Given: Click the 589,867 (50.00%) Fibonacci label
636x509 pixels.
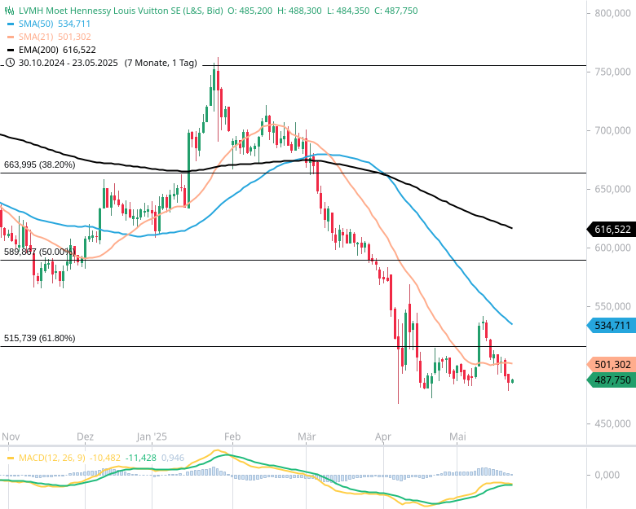Looking at the screenshot, I should pos(40,252).
